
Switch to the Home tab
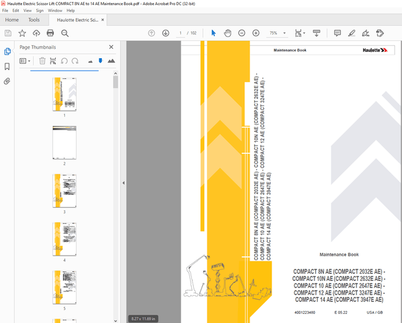point(12,19)
